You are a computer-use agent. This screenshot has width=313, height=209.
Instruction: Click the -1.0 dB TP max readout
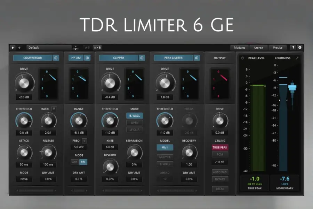[255, 183]
